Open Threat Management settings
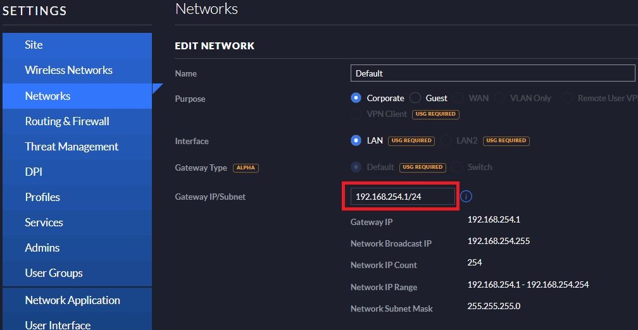The image size is (638, 330). [x=72, y=147]
